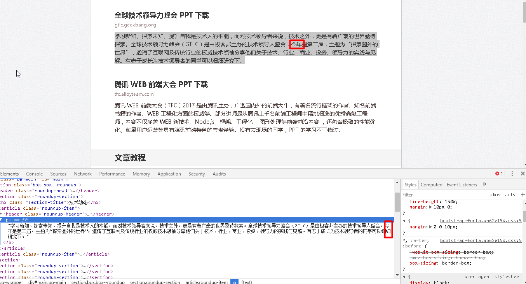Collapse the selected p element node
Viewport: 526px width, 284px height.
(1, 220)
